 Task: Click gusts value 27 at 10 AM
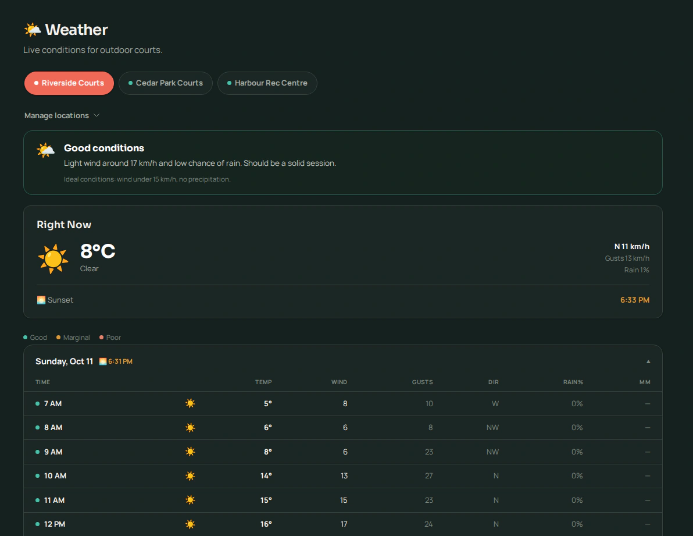[428, 476]
